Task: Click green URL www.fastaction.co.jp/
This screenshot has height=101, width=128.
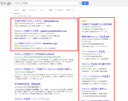Action: pos(26,46)
